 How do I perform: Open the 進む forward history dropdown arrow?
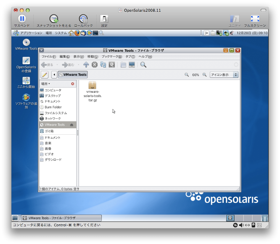79,65
